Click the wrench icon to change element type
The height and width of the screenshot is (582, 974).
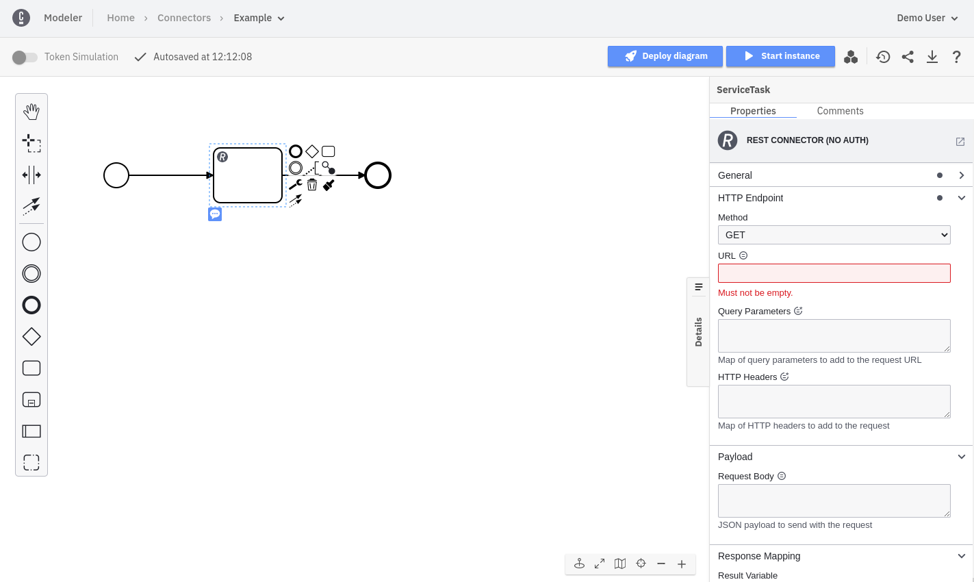pyautogui.click(x=296, y=185)
